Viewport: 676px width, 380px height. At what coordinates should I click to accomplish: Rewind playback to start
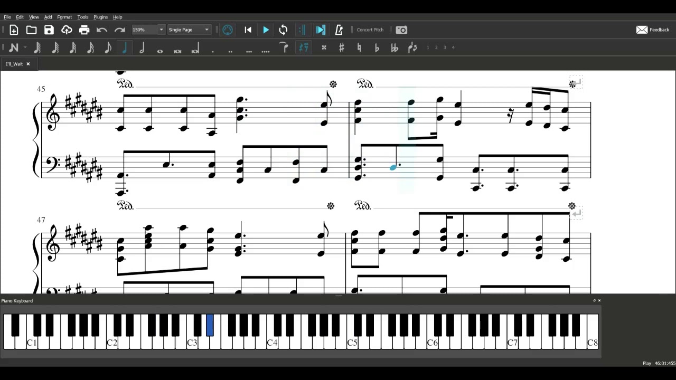click(x=248, y=30)
